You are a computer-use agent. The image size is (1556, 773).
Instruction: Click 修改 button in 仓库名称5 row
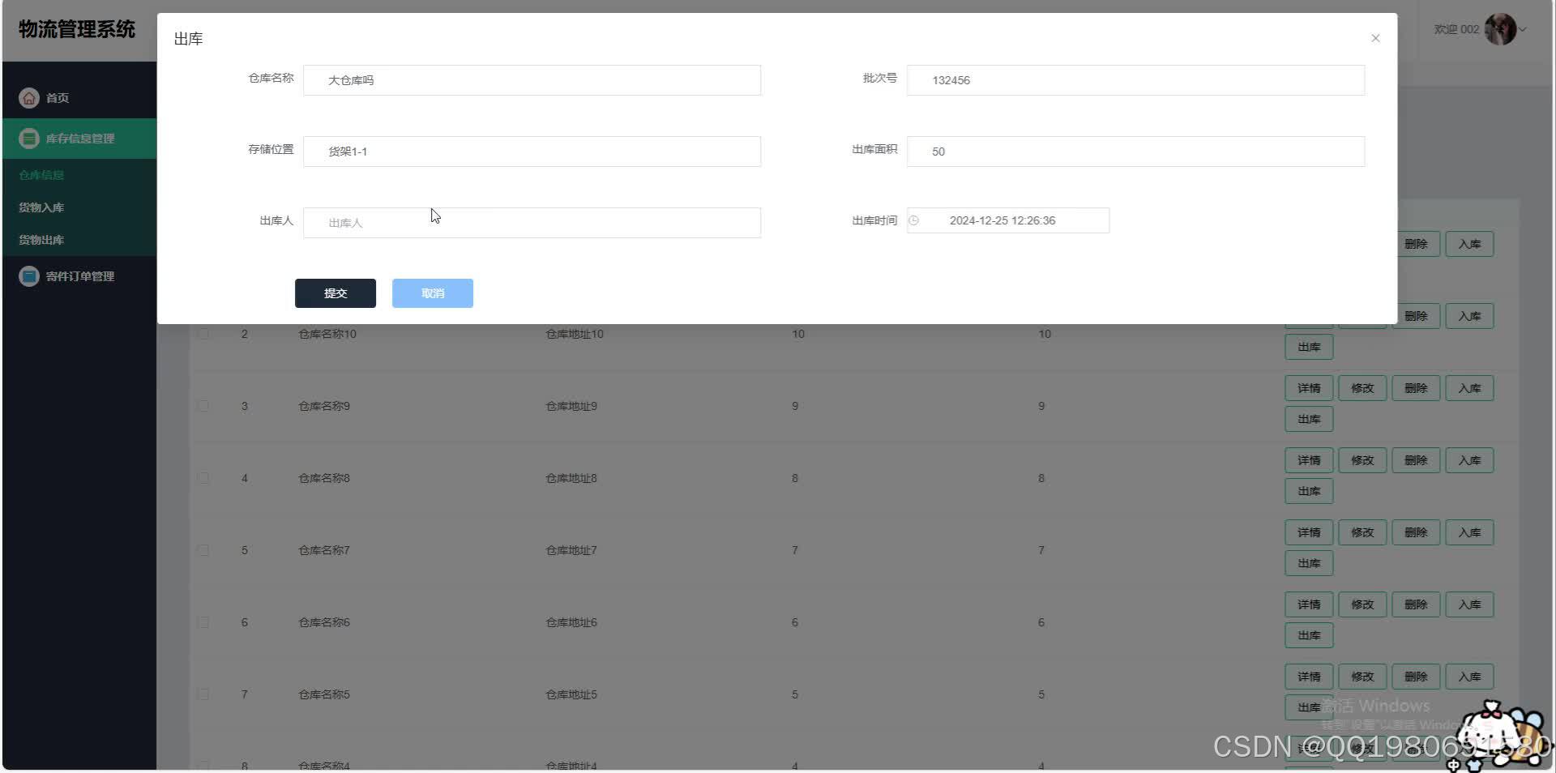(1362, 677)
